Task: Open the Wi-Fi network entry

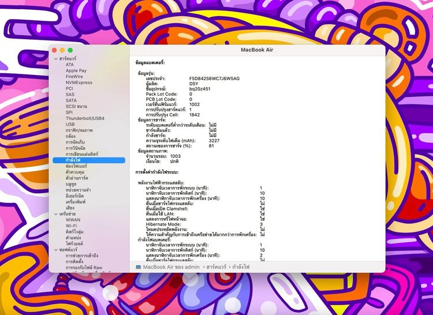Action: pyautogui.click(x=72, y=226)
